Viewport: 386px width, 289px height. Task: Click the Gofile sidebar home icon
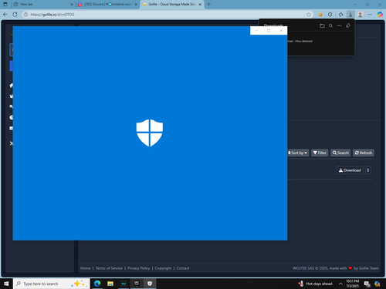(x=11, y=86)
